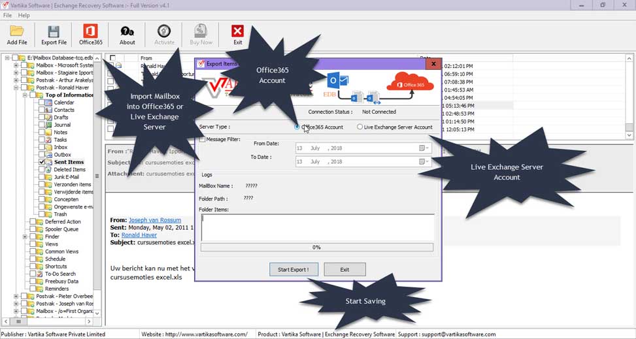The width and height of the screenshot is (636, 339).
Task: Select the Junk E-Mail folder icon
Action: (48, 177)
